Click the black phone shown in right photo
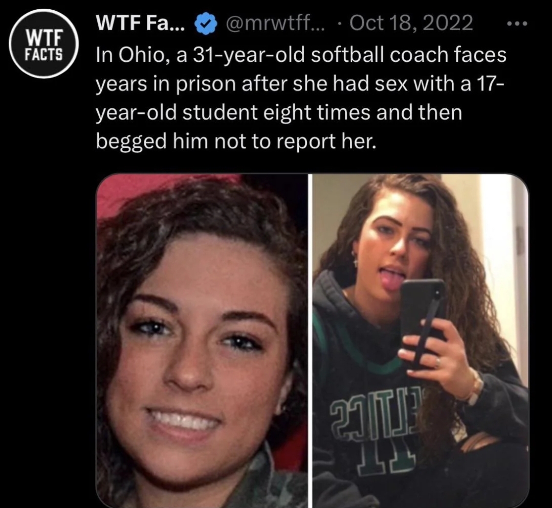This screenshot has height=508, width=552. pyautogui.click(x=422, y=324)
